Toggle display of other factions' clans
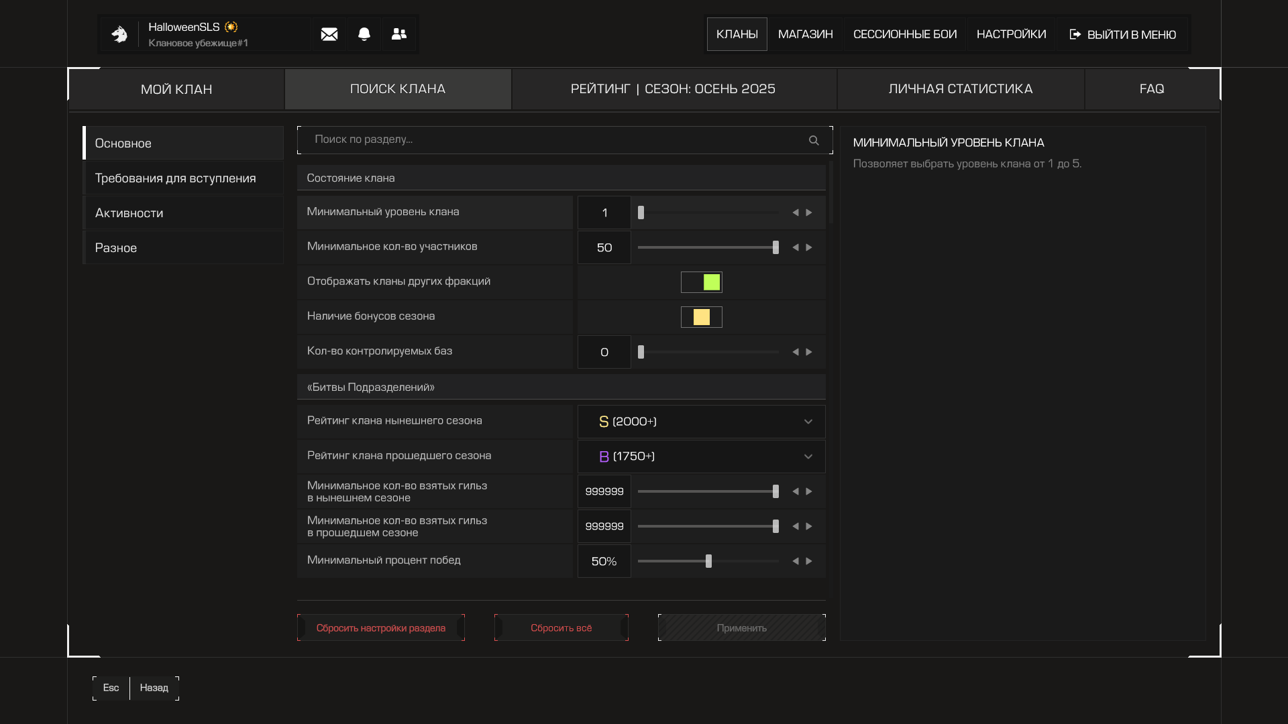 pos(702,282)
